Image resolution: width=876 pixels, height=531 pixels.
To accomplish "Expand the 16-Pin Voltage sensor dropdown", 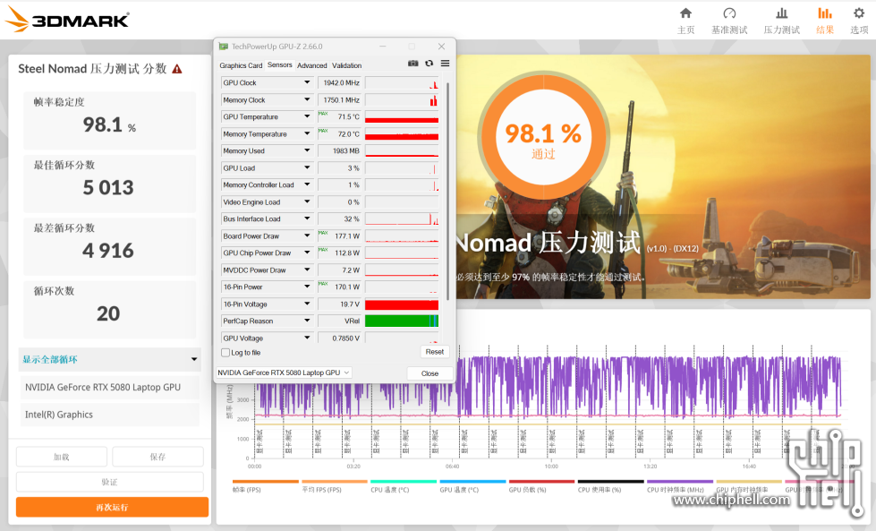I will [x=307, y=304].
